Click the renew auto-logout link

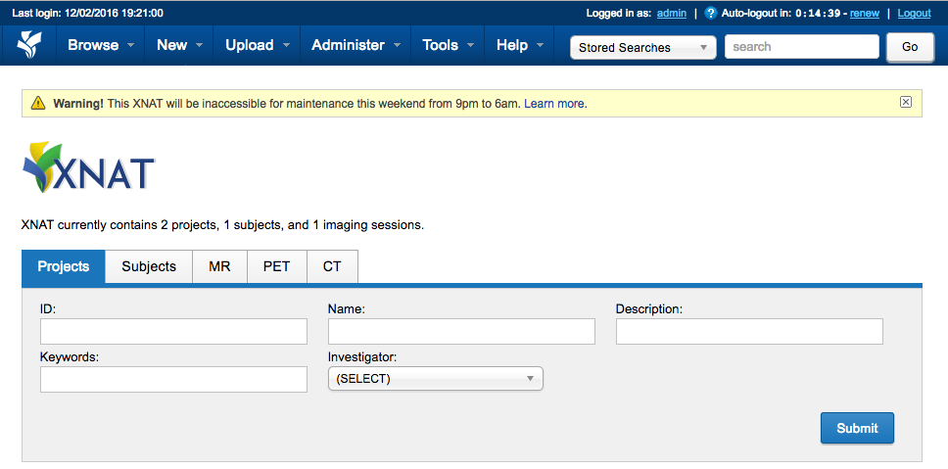click(x=864, y=14)
